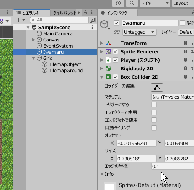Edit the Iwamaru name field
Image resolution: width=194 pixels, height=190 pixels.
tap(150, 23)
